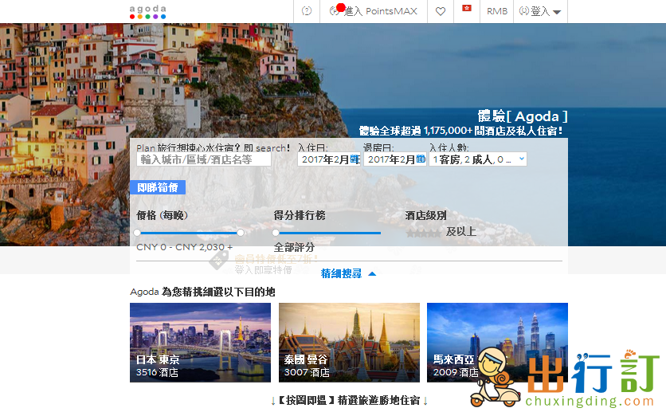Viewport: 666px width, 412px height.
Task: Adjust the maximum price slider handle
Action: point(241,233)
